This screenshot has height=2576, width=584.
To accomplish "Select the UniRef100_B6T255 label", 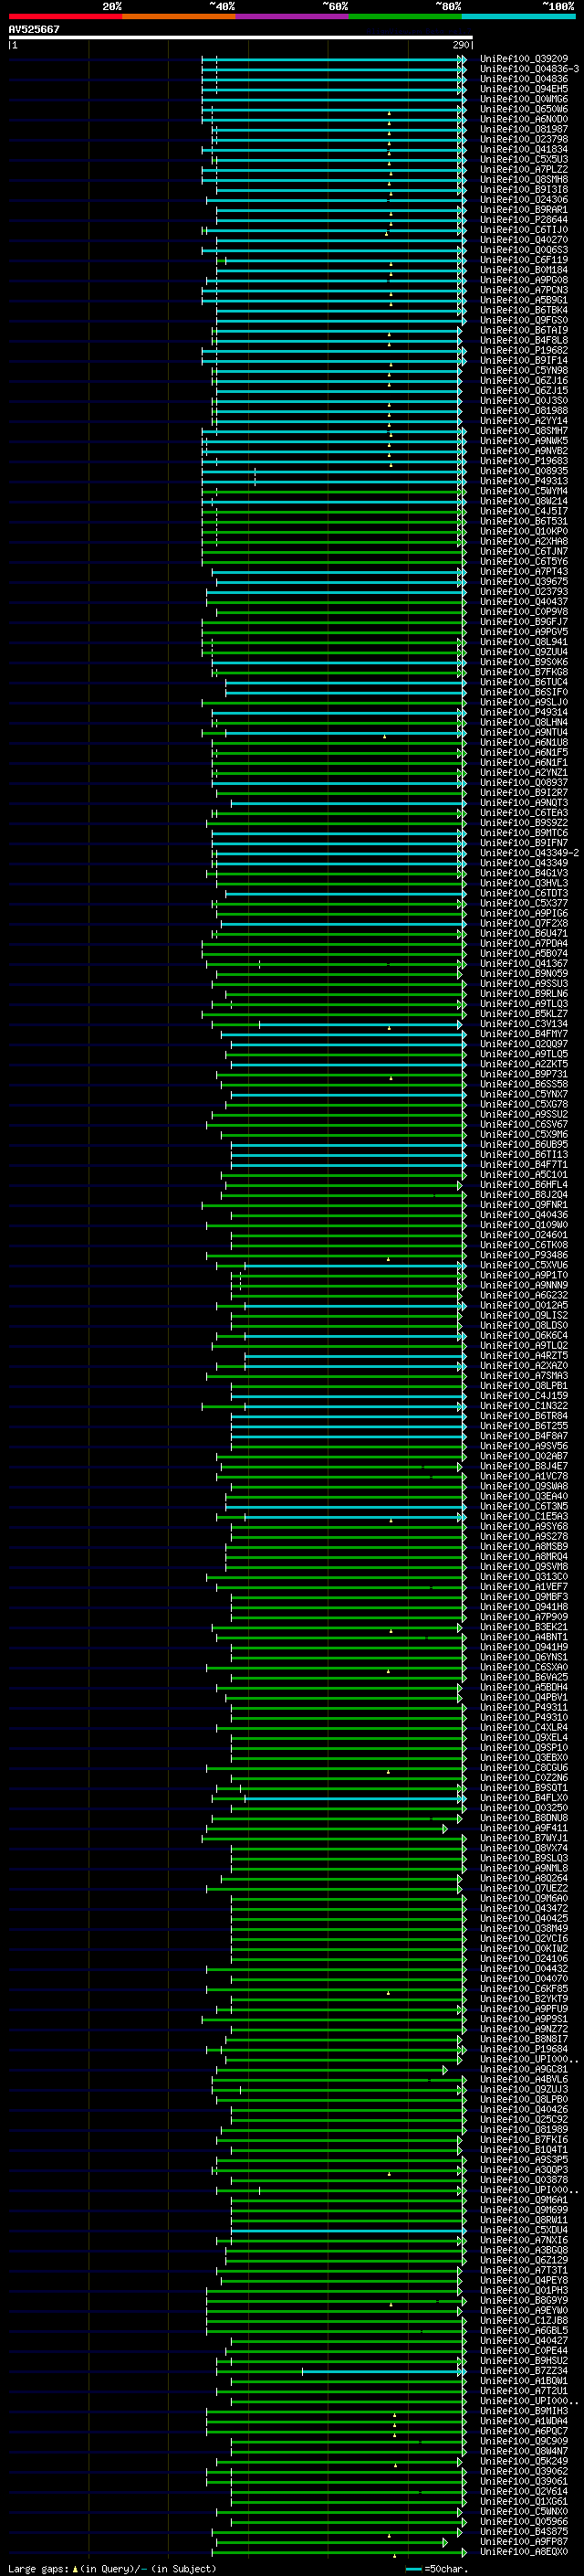I will (523, 1426).
